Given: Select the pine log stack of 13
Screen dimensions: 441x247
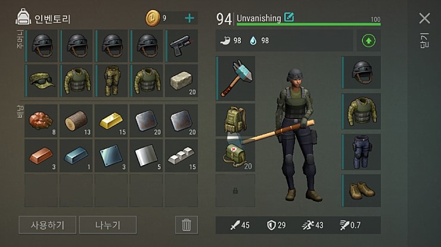Looking at the screenshot, I should 76,121.
